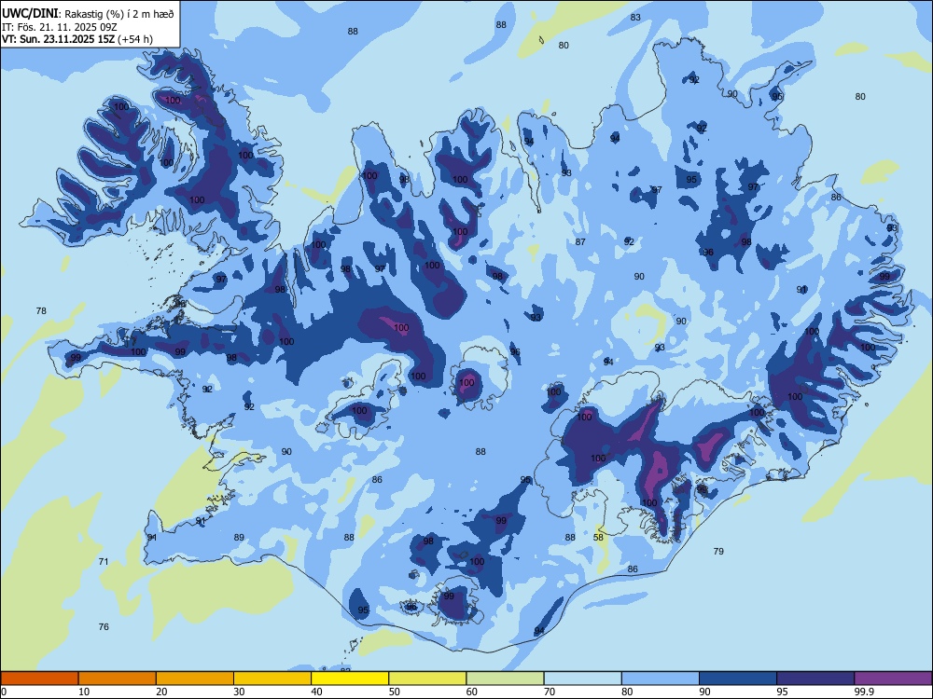Pick the amber 20–30 legend swatch

click(x=195, y=678)
